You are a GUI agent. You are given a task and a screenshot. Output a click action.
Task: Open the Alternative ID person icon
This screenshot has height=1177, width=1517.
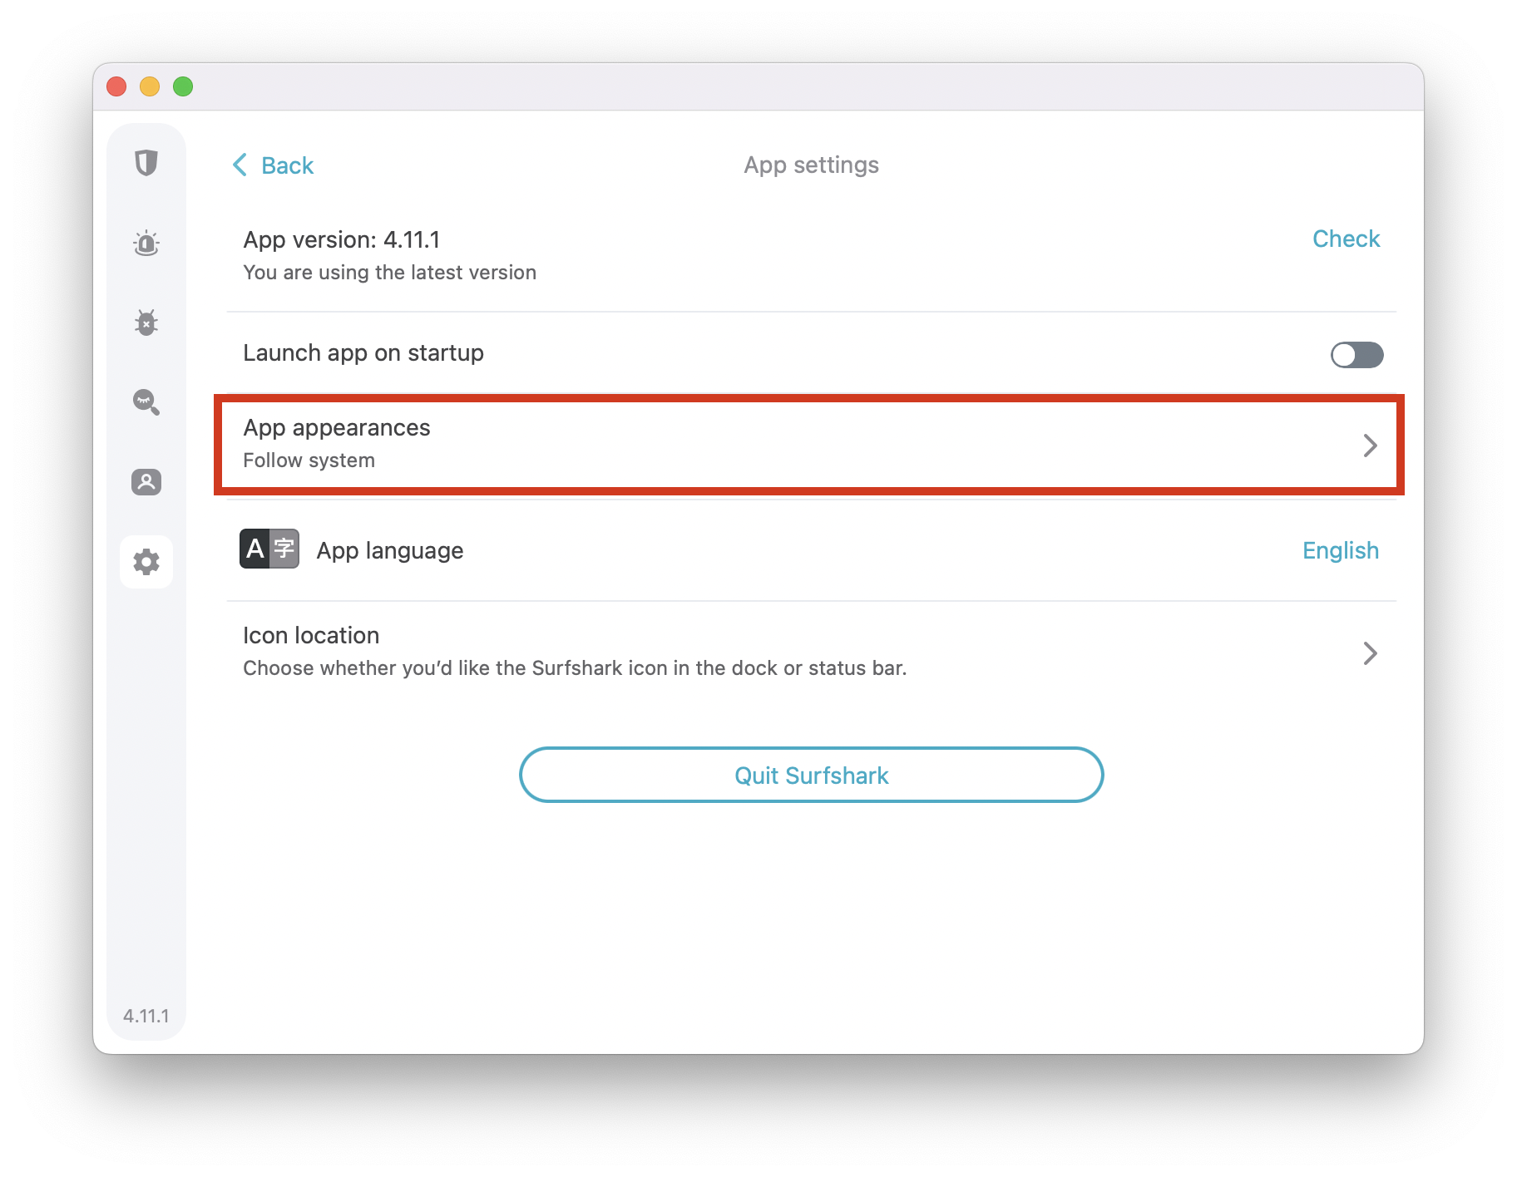146,482
